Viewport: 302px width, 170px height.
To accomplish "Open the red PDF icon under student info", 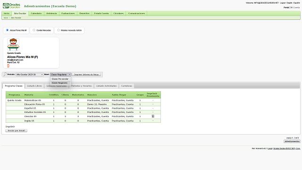I will click(x=8, y=66).
